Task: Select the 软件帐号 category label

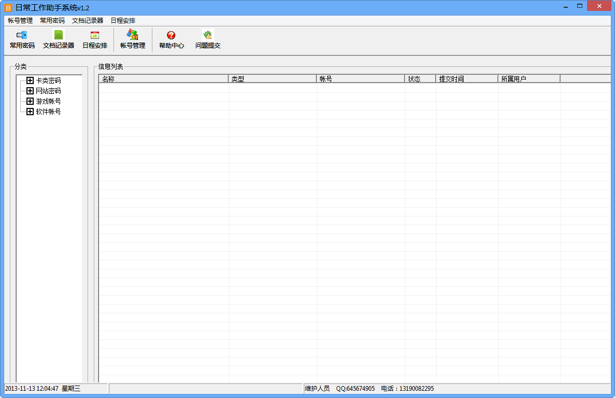Action: (x=48, y=112)
